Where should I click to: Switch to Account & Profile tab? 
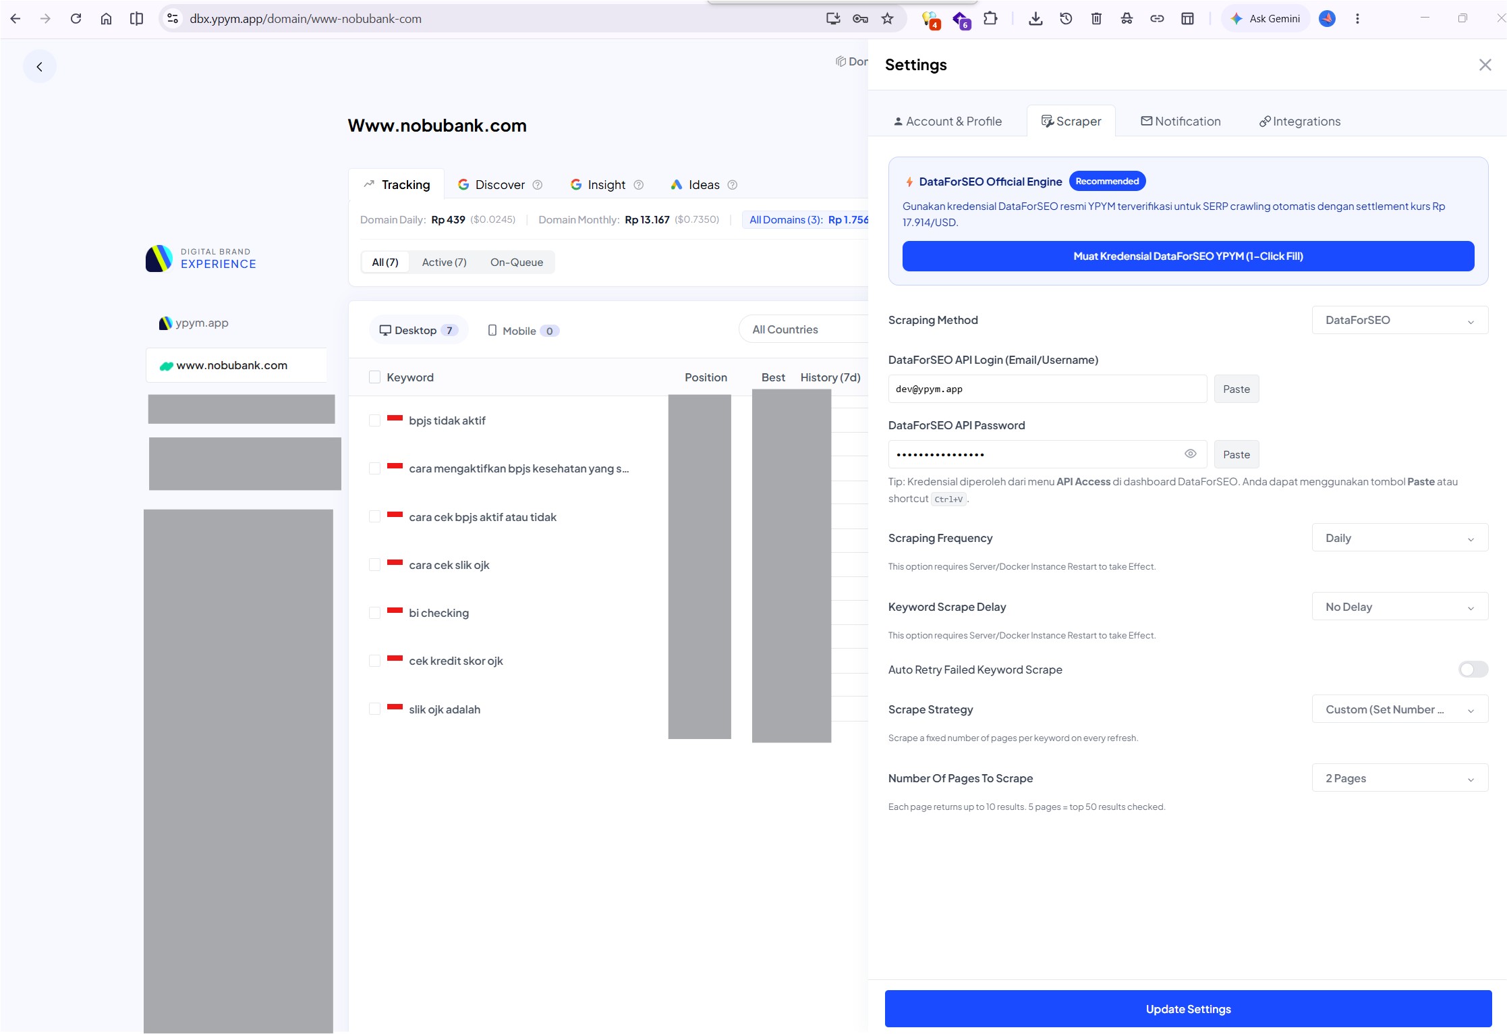coord(948,121)
